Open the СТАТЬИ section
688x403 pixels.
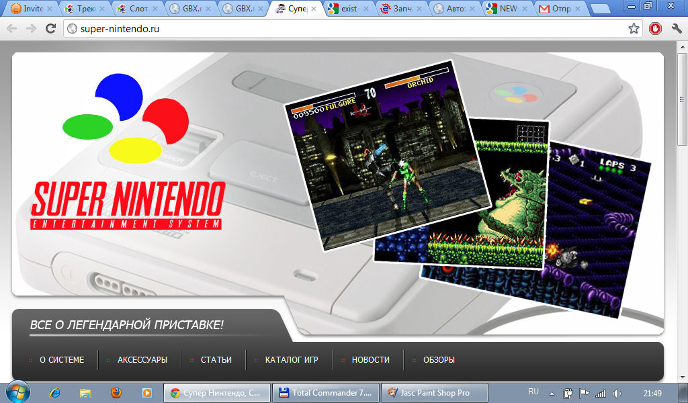(x=216, y=360)
